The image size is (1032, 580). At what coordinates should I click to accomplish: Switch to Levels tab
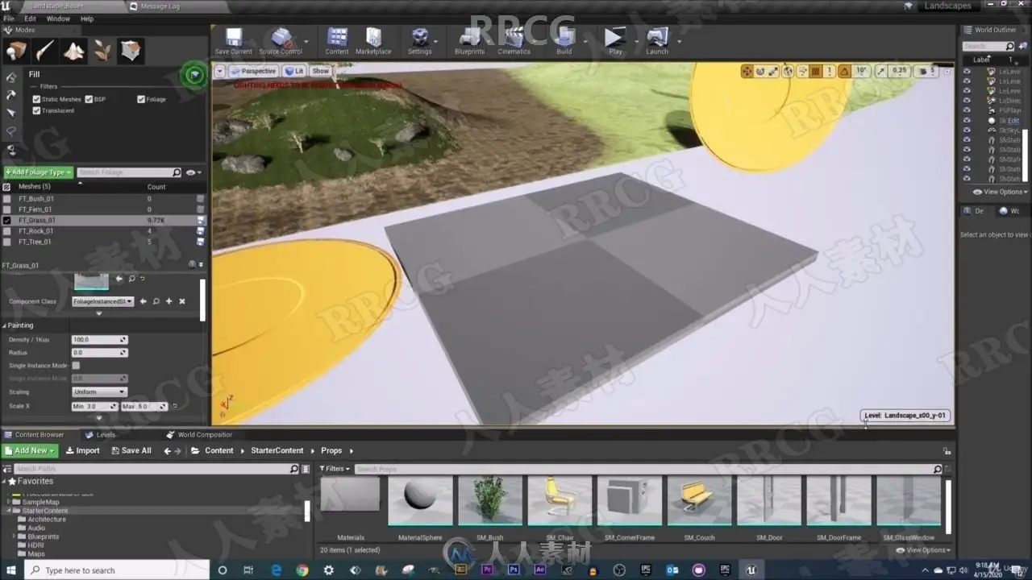[101, 435]
